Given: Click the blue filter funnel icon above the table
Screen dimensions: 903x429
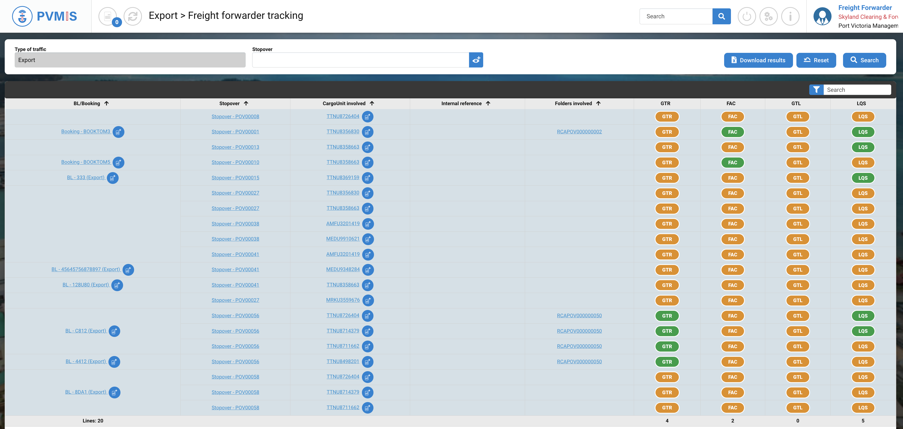Looking at the screenshot, I should pyautogui.click(x=816, y=90).
